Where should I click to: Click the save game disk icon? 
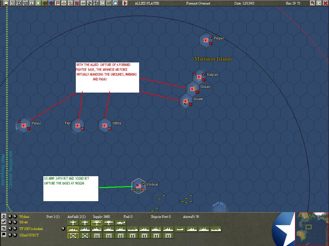[x=6, y=3]
